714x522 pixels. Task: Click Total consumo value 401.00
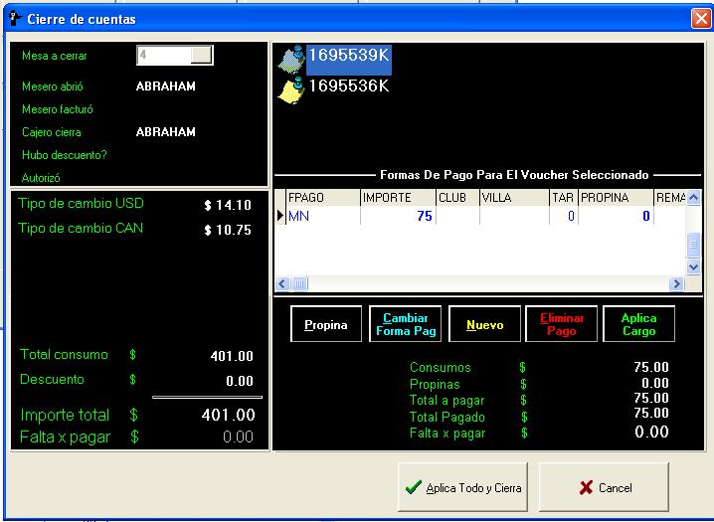[232, 356]
